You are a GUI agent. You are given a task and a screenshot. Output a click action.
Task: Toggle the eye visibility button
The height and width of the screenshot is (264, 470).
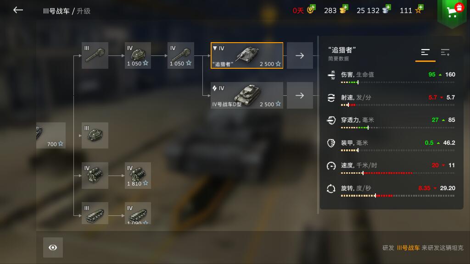(53, 247)
